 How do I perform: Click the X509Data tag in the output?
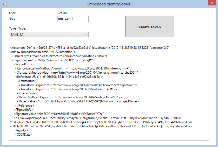tap(24, 135)
